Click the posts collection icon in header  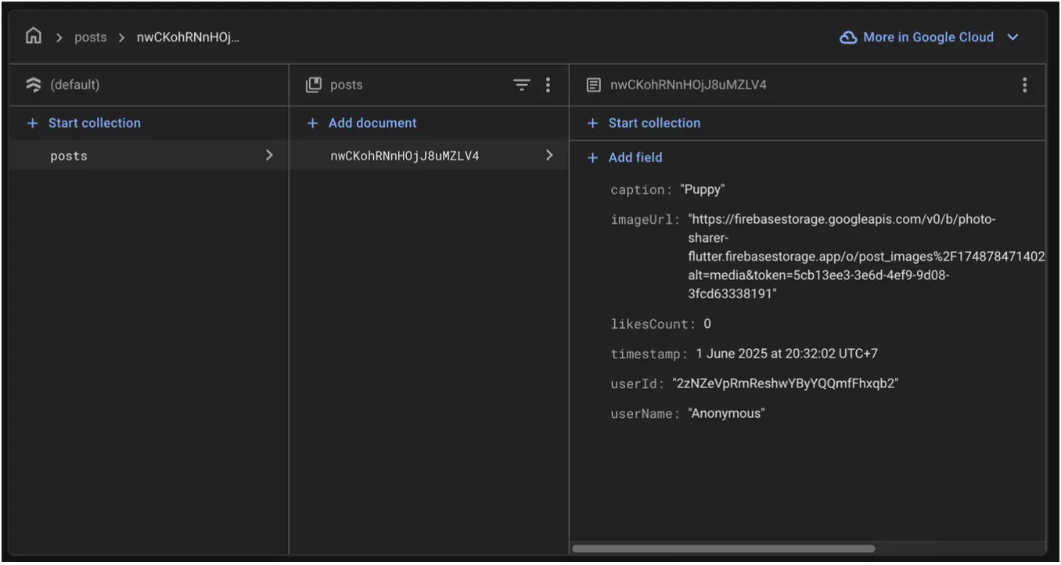[313, 85]
